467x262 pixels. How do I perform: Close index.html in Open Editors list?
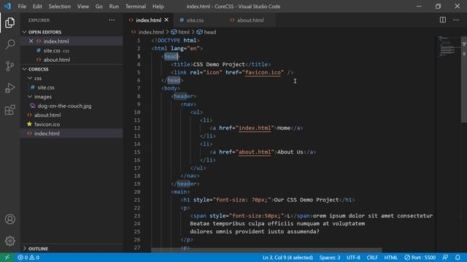pos(31,41)
